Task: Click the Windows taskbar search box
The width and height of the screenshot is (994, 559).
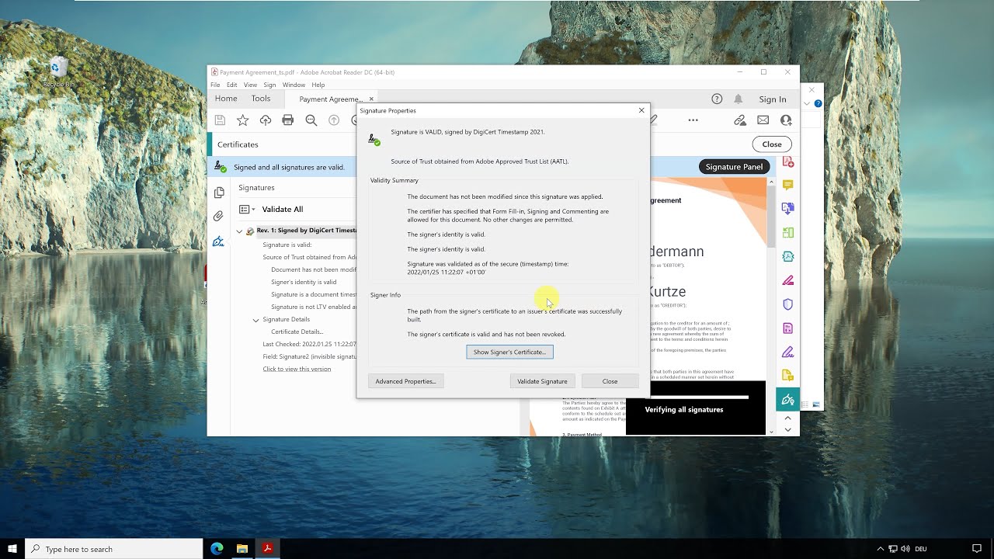Action: tap(114, 549)
